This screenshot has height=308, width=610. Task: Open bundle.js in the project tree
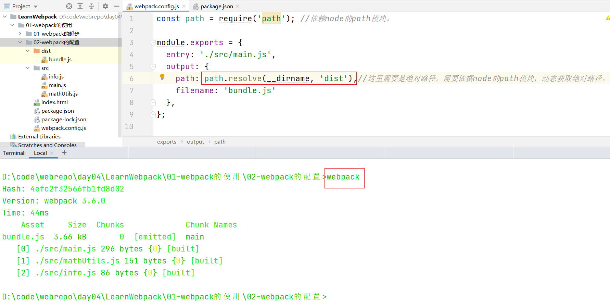(60, 59)
